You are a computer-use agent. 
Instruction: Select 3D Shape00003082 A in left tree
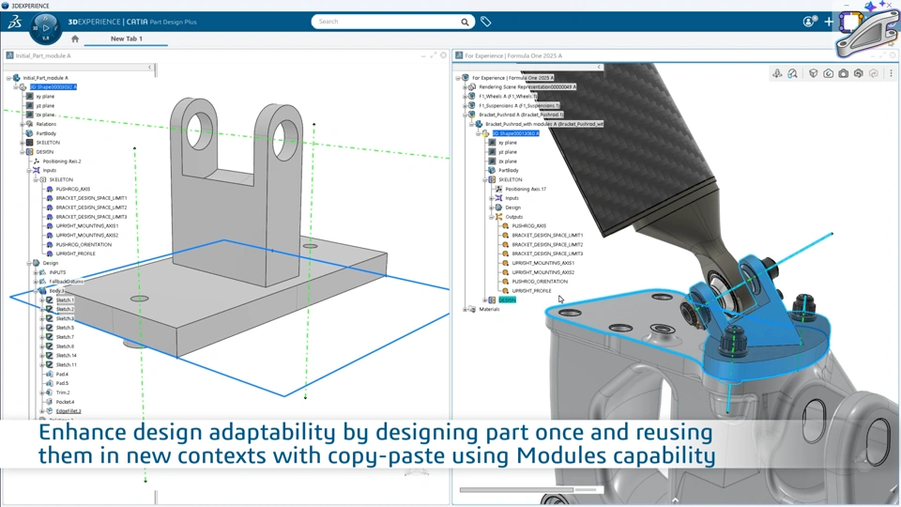pos(53,86)
